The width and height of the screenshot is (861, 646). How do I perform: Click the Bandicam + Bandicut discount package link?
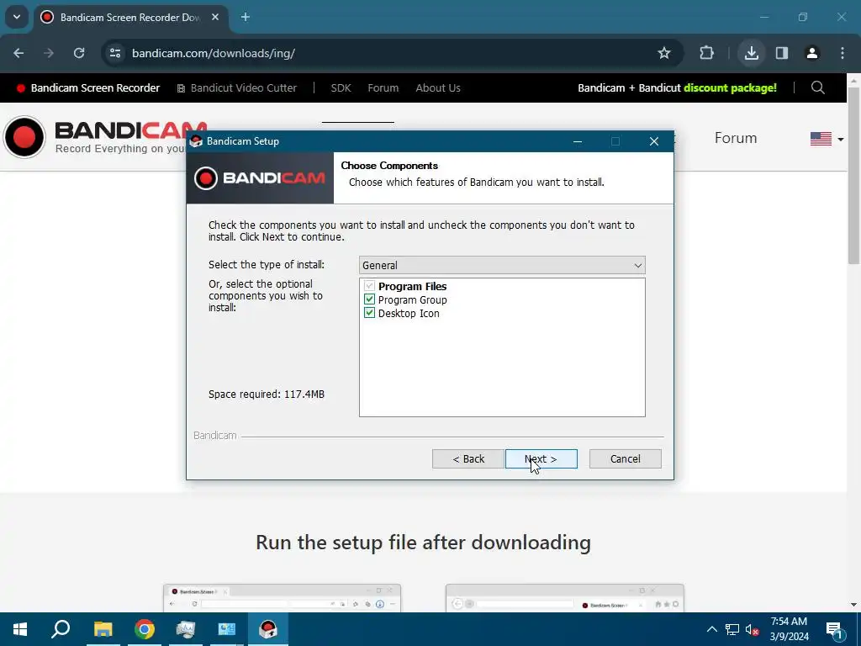pos(677,87)
